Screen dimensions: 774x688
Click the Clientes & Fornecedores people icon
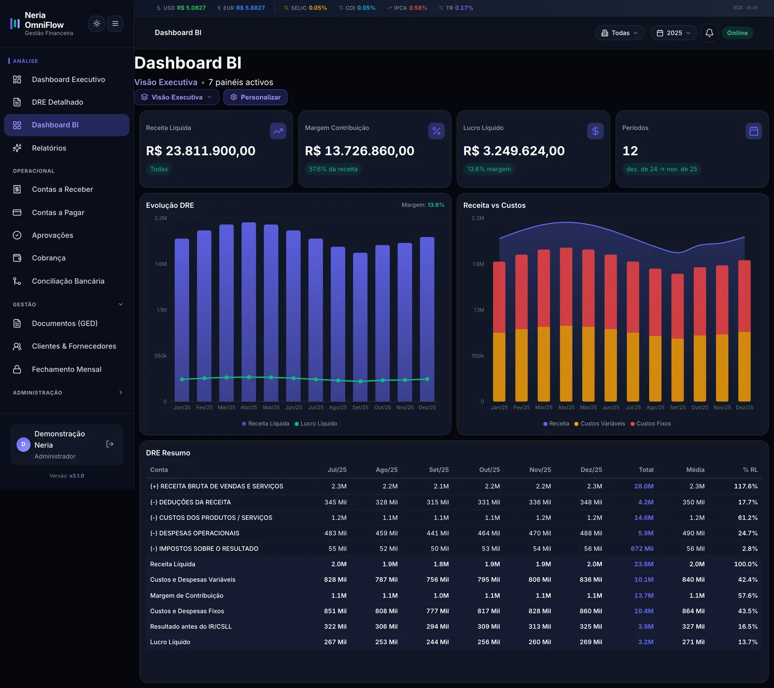tap(17, 346)
